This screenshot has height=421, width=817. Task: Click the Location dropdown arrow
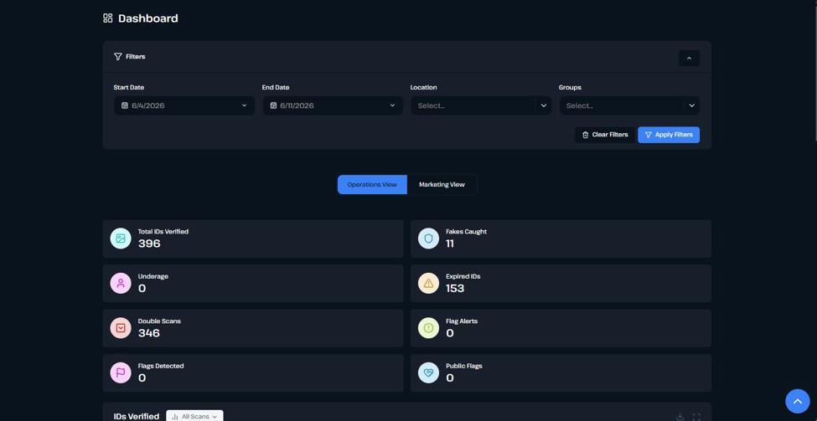544,105
